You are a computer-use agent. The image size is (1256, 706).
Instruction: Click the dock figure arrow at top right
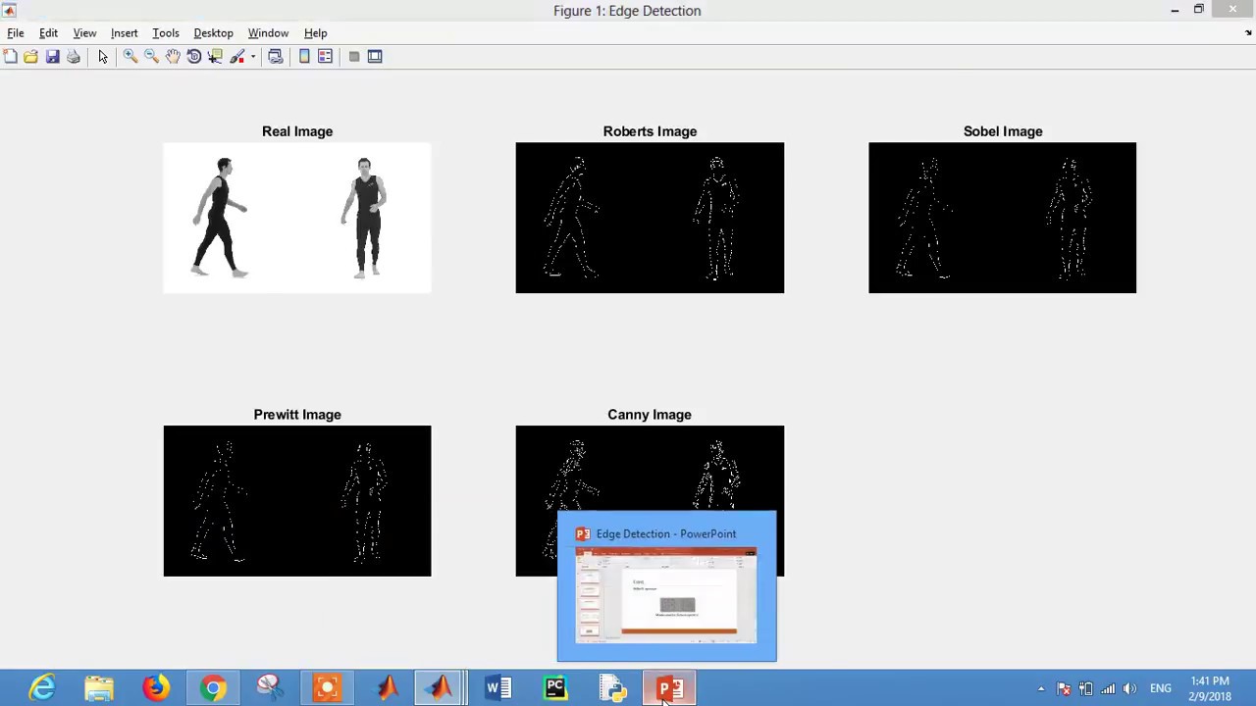(1248, 33)
